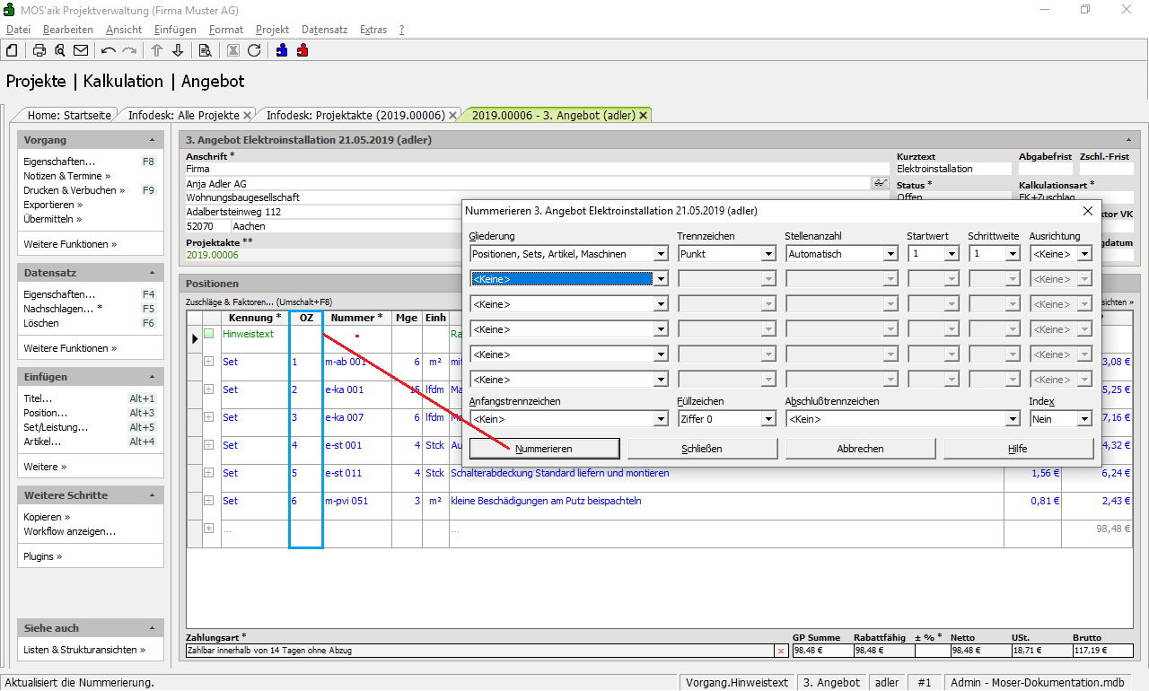Click the Nummerieren button
1149x691 pixels.
[544, 449]
